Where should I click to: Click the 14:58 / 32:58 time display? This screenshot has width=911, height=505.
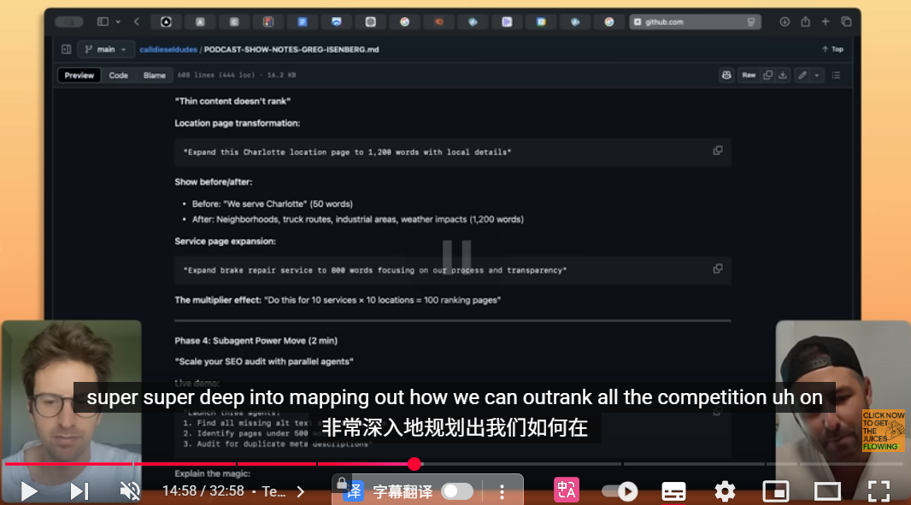point(203,491)
